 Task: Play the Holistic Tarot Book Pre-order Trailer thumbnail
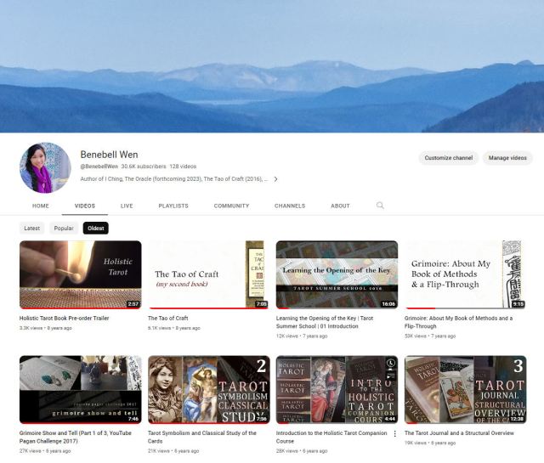click(x=80, y=274)
